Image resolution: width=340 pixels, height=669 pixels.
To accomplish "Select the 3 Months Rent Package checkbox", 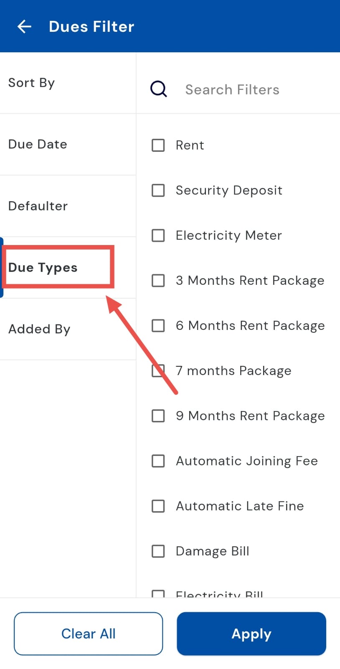I will 158,281.
